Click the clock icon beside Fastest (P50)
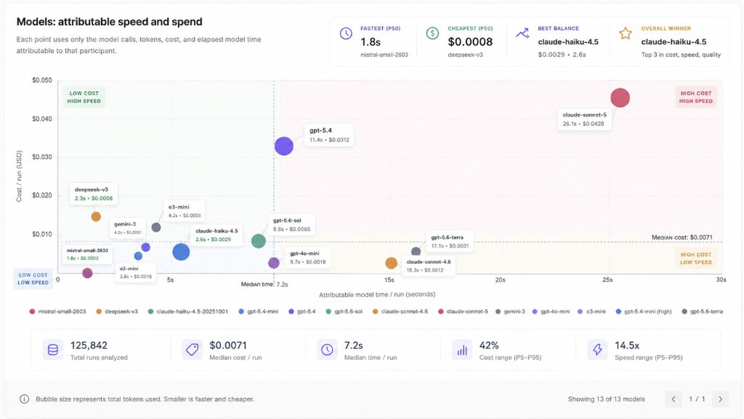This screenshot has height=419, width=744. point(346,33)
